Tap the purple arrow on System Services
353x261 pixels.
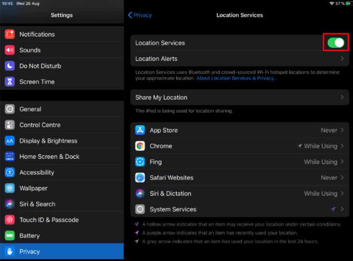tap(333, 209)
